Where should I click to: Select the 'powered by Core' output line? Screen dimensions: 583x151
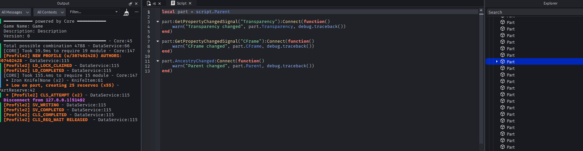click(x=55, y=21)
